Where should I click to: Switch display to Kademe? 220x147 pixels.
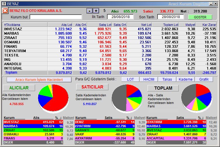pos(186,79)
